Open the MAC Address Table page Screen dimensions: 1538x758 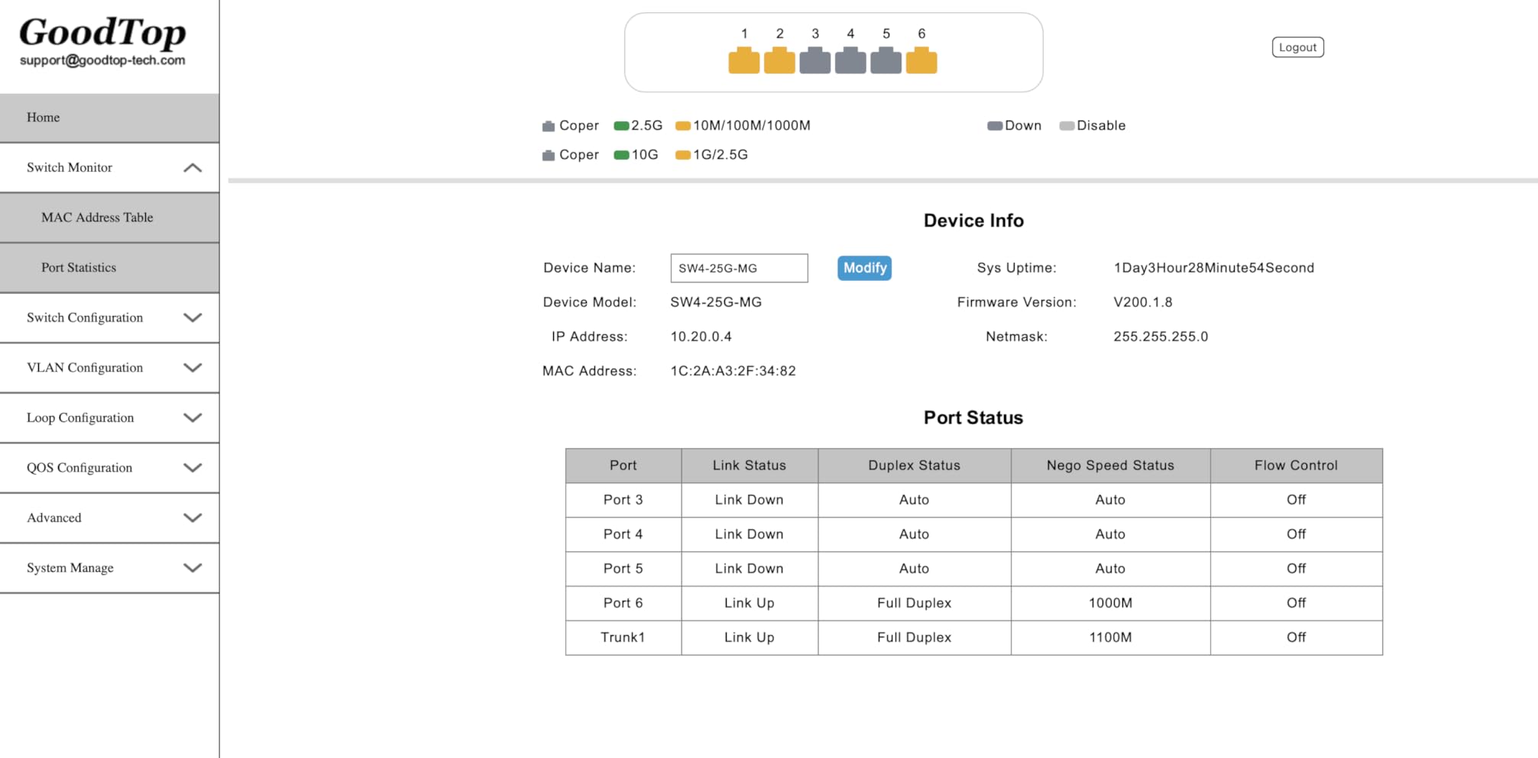point(97,218)
